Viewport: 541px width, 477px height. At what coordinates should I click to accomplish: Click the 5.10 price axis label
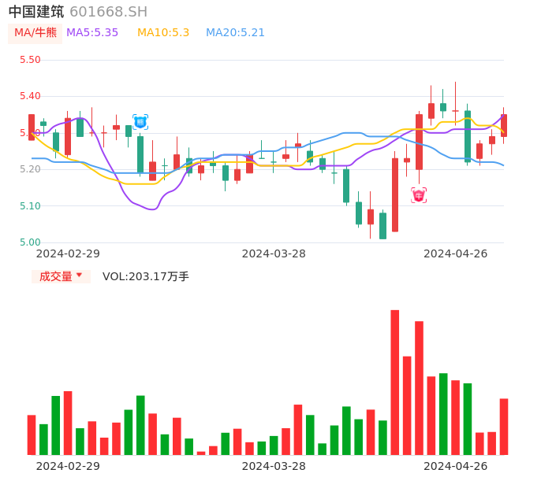(x=30, y=206)
